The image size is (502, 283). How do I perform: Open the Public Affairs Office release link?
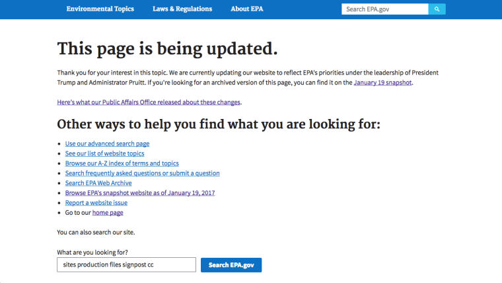pos(149,102)
